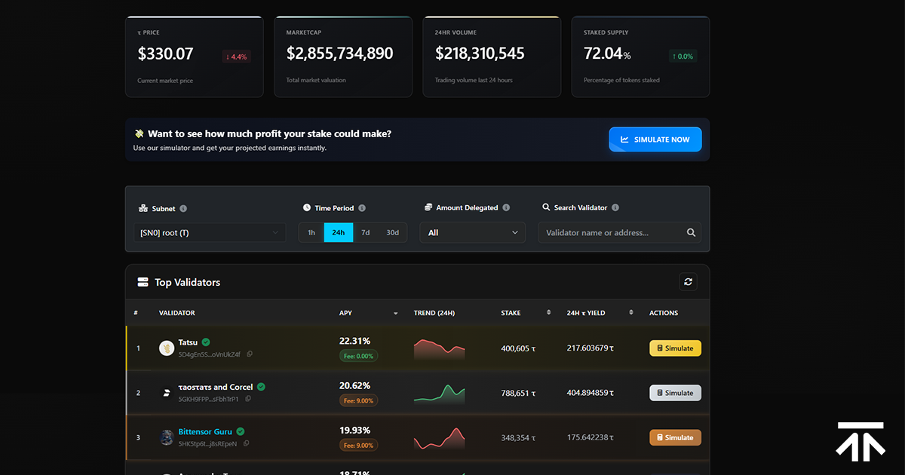Copy the taostats and Corcel address

coord(248,399)
